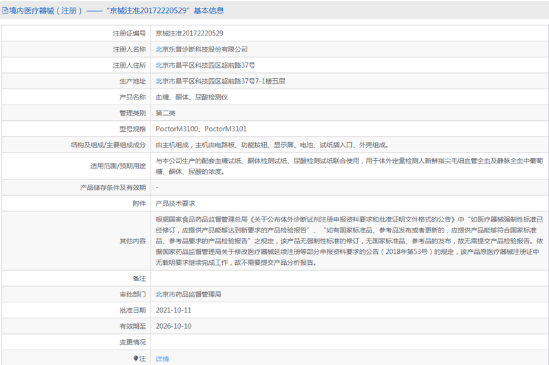This screenshot has width=549, height=365.
Task: Click the 产品储存条件及有效期 label
Action: point(113,187)
